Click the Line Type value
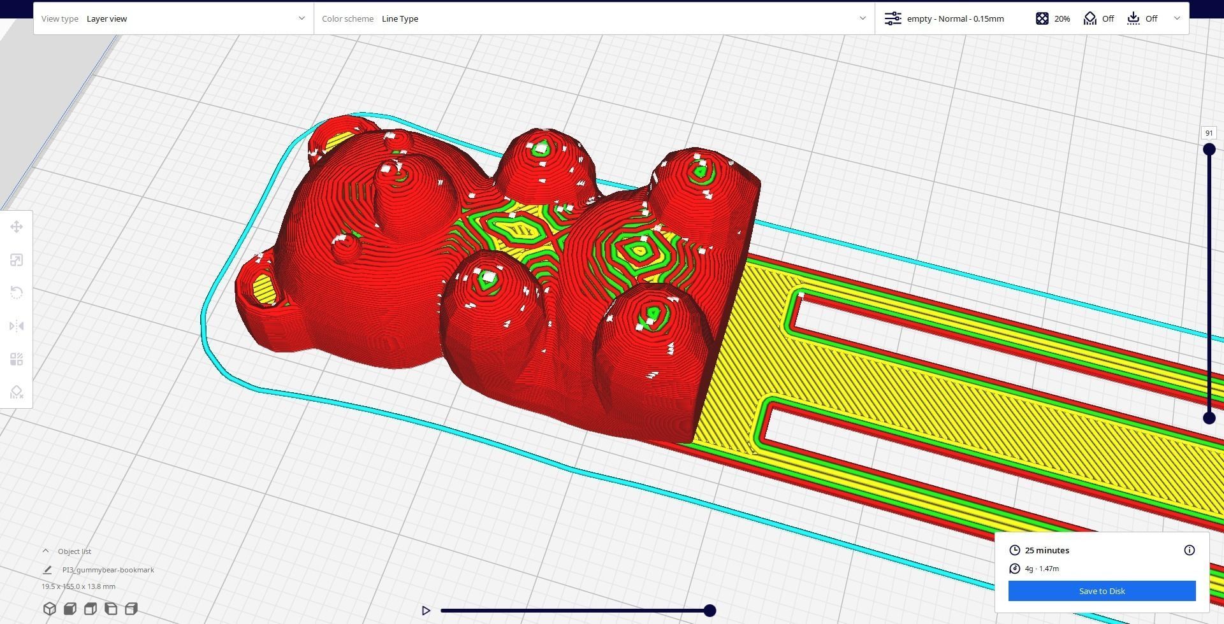Screen dimensions: 1224x624 tap(400, 18)
